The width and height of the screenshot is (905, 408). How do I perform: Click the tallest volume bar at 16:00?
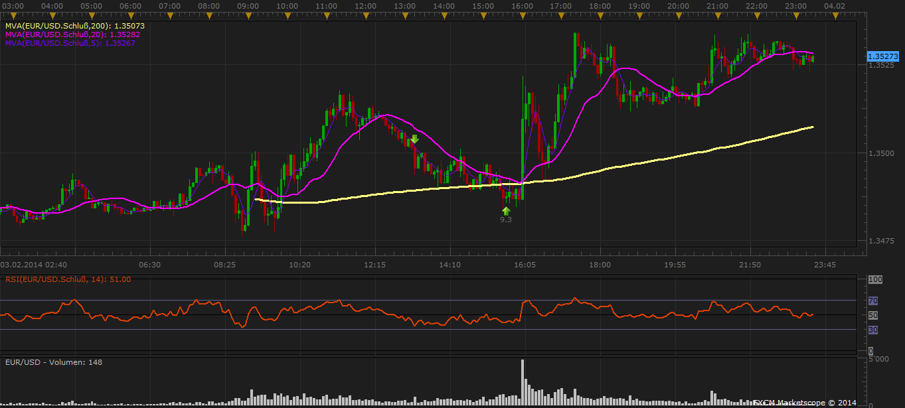(523, 381)
